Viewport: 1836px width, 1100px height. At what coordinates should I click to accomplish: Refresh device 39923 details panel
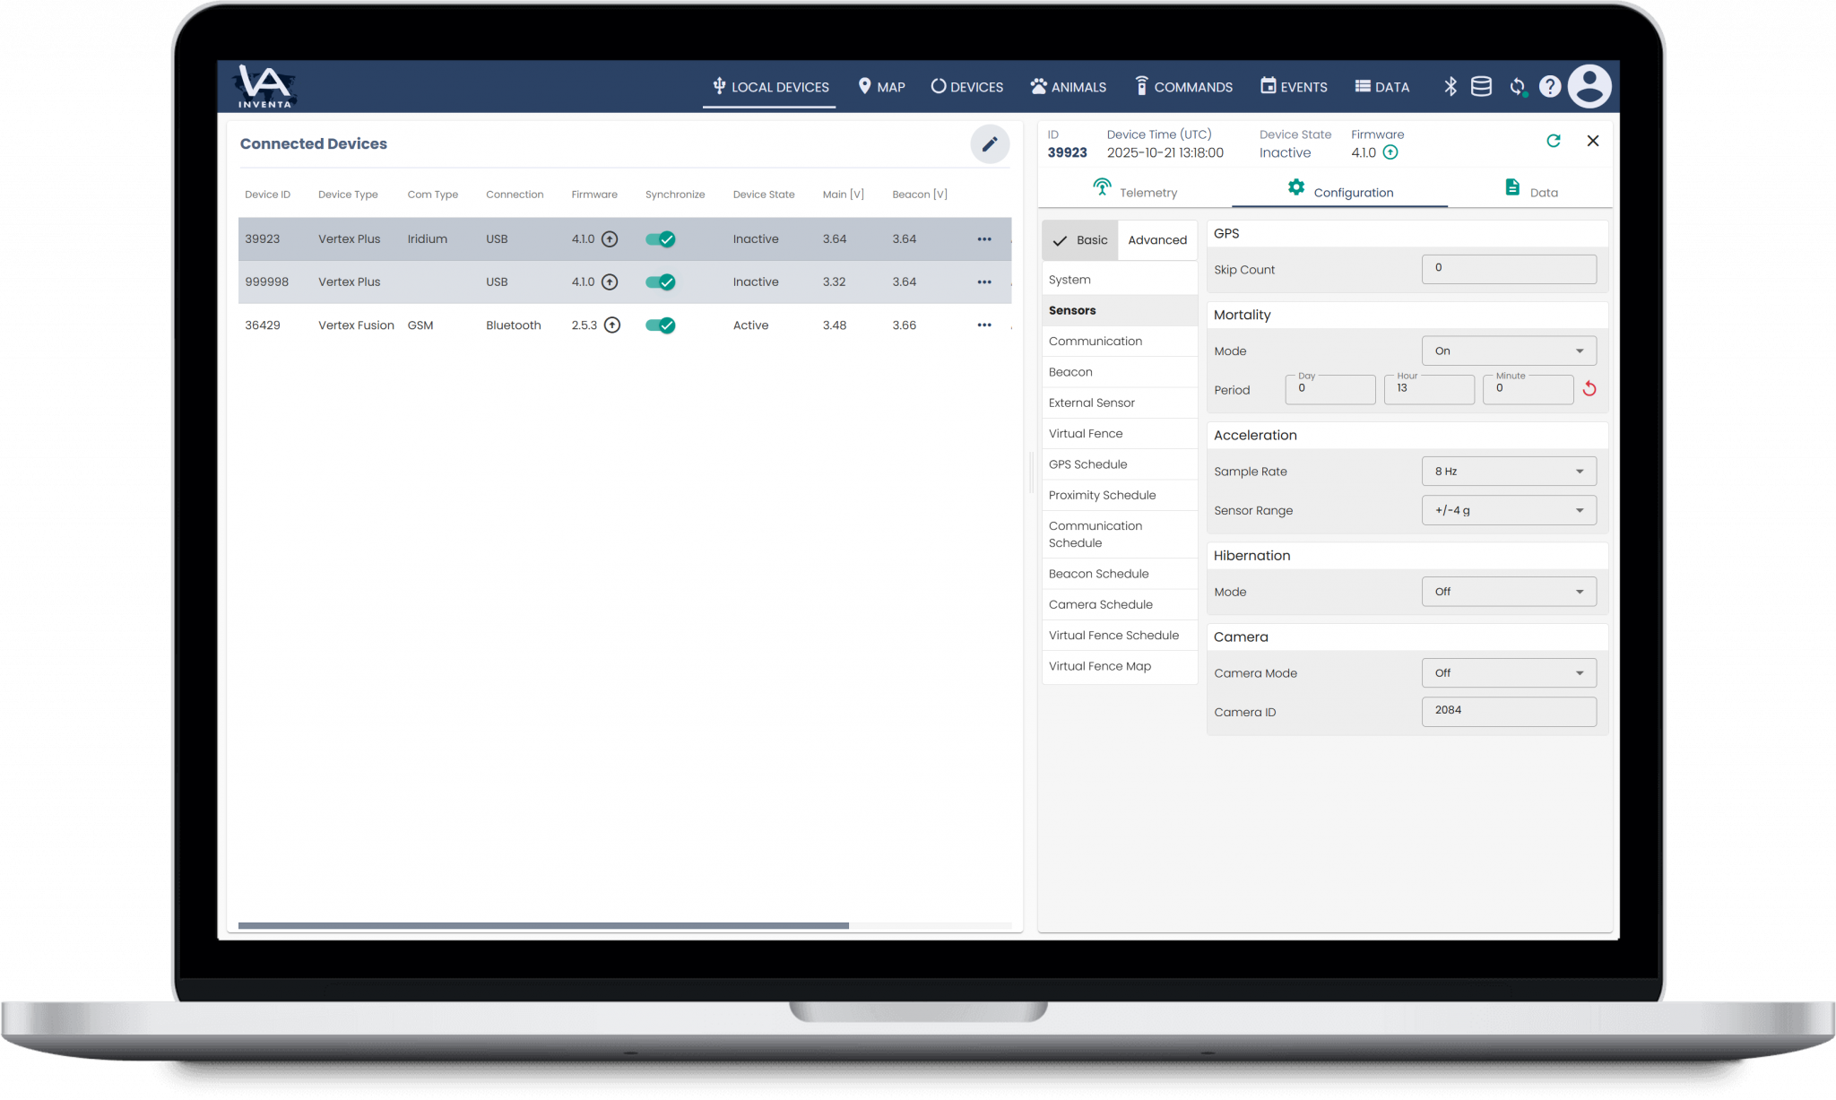(x=1554, y=141)
